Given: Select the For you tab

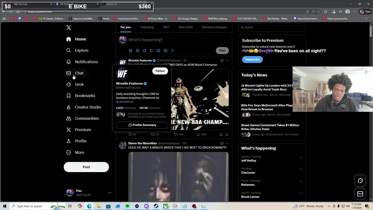Looking at the screenshot, I should coord(126,27).
